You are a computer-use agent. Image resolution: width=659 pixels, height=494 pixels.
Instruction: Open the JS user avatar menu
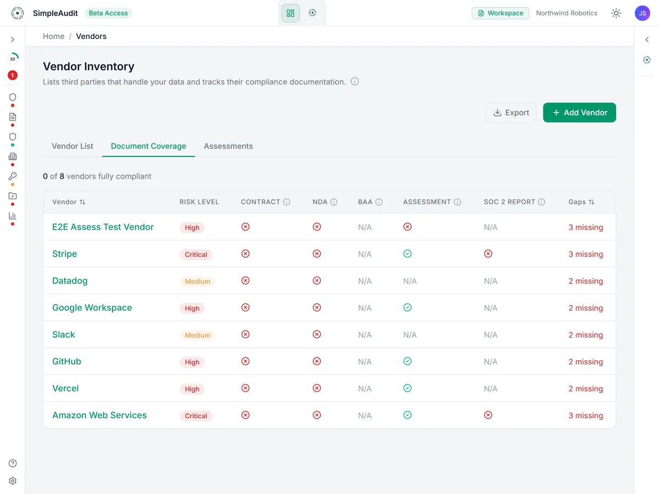tap(643, 13)
